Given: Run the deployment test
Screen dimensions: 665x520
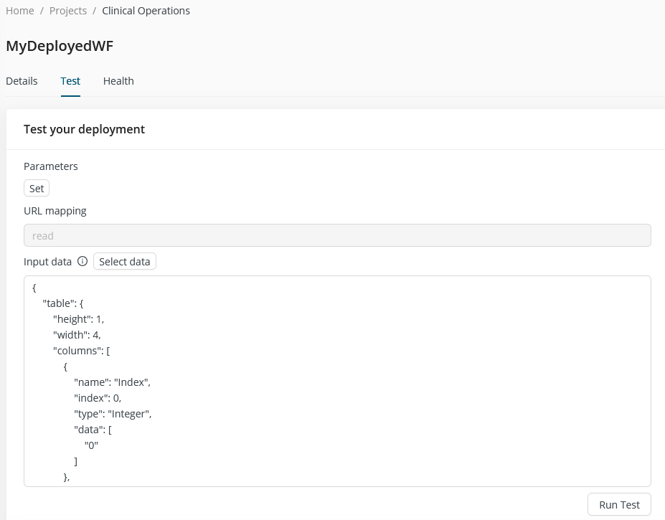Looking at the screenshot, I should point(619,504).
